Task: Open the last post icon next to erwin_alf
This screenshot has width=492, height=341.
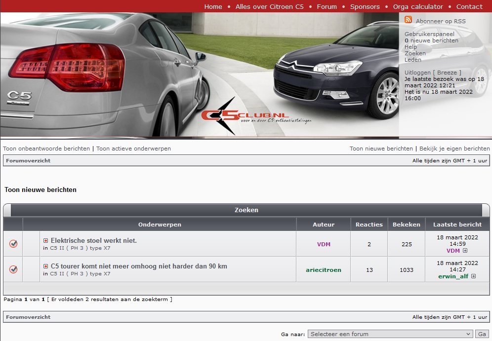Action: tap(473, 276)
